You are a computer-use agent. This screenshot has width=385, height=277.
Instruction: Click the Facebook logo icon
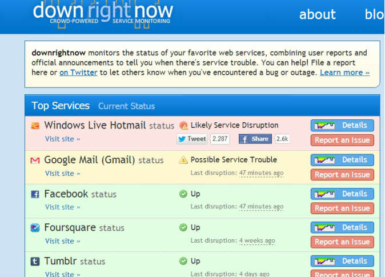[x=35, y=195]
